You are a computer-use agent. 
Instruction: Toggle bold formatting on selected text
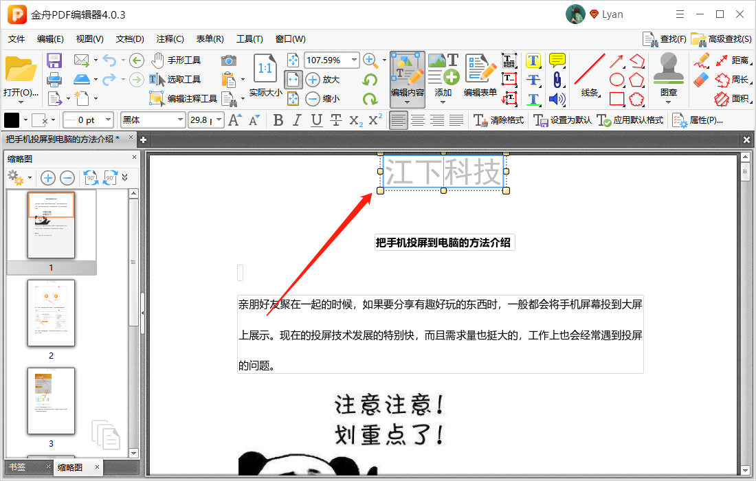pos(278,120)
